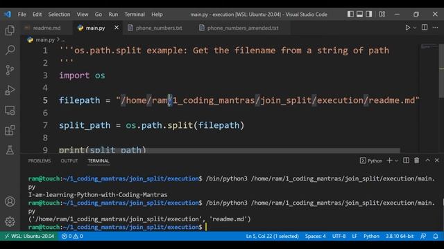Switch to the PROBLEMS panel tab
Screen dimensions: 444x249
(x=40, y=161)
